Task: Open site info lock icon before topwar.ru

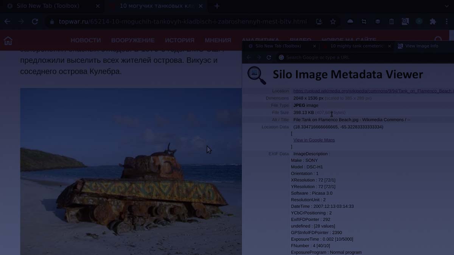Action: 52,22
